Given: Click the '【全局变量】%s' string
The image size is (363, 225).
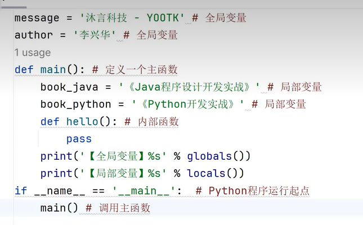Looking at the screenshot, I should click(x=123, y=156).
